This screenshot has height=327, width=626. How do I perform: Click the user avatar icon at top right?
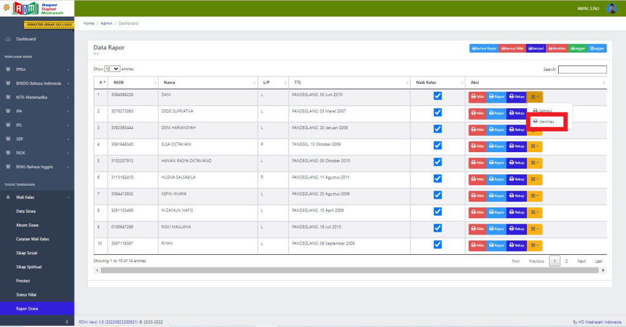611,9
